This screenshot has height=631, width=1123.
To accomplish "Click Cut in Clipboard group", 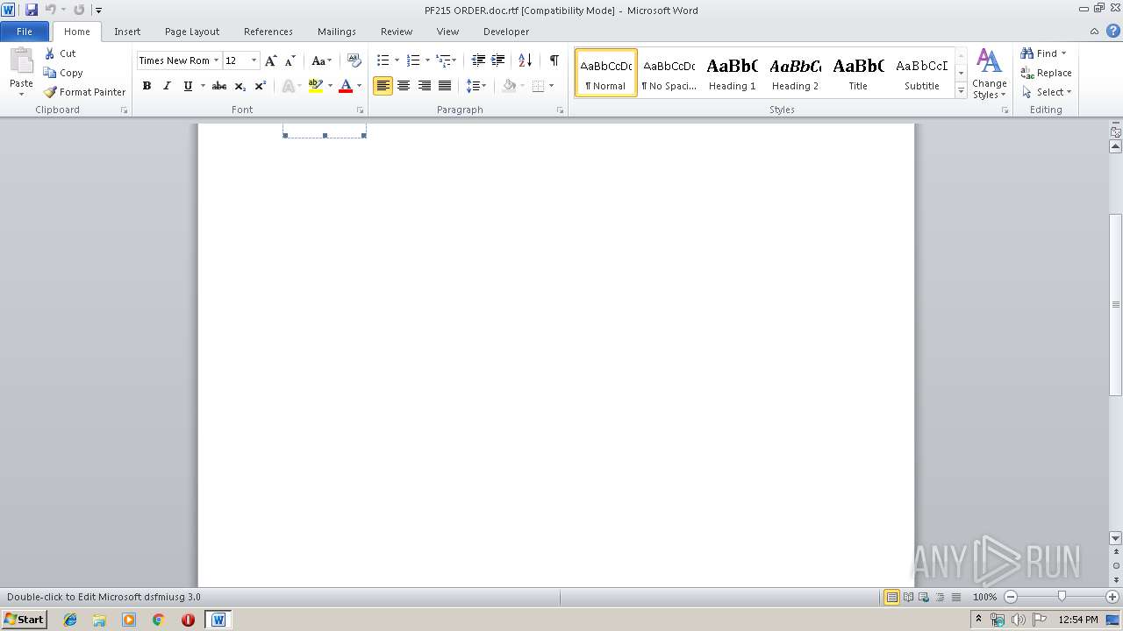I will click(x=61, y=53).
